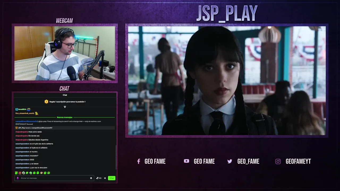The height and width of the screenshot is (191, 340).
Task: Focus the 'Enviar un mensaje' input field
Action: (x=54, y=178)
